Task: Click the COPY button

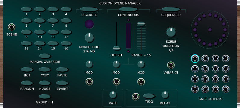Action: (45, 70)
